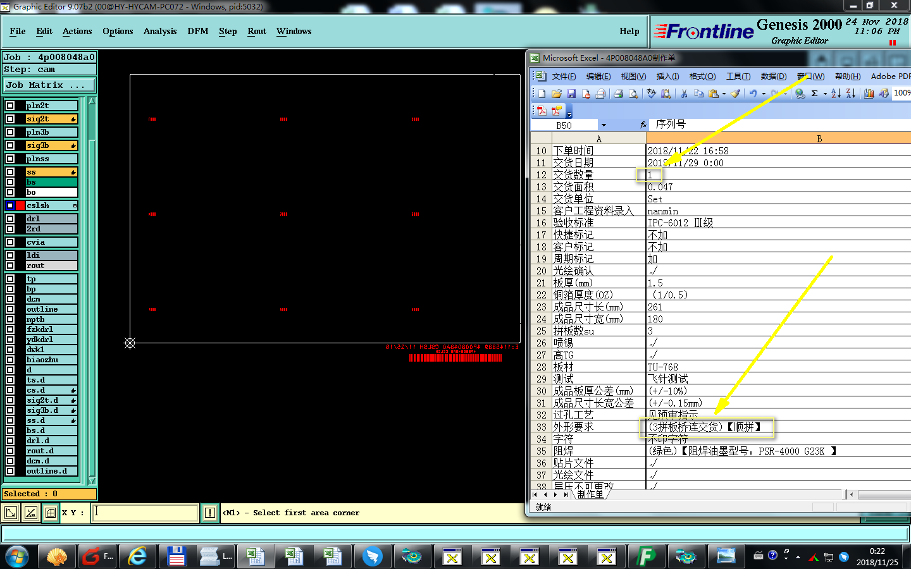Screen dimensions: 911x569
Task: Open the Rout menu in Genesis
Action: point(257,31)
